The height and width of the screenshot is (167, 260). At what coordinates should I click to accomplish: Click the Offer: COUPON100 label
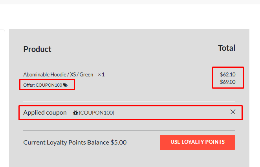pyautogui.click(x=43, y=85)
